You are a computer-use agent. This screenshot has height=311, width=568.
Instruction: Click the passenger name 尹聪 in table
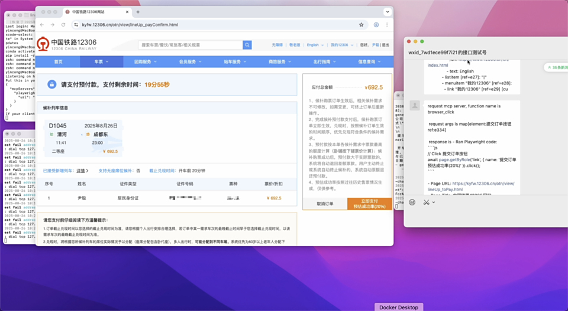click(82, 198)
